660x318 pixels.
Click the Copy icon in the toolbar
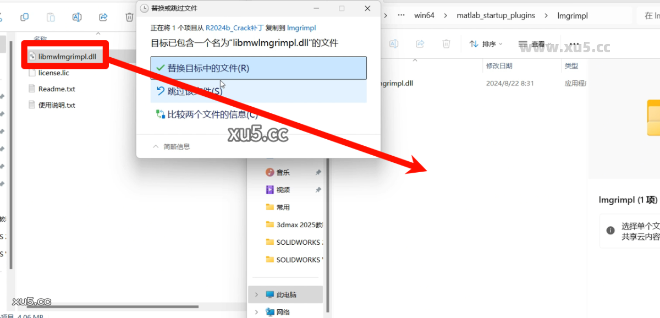point(24,17)
